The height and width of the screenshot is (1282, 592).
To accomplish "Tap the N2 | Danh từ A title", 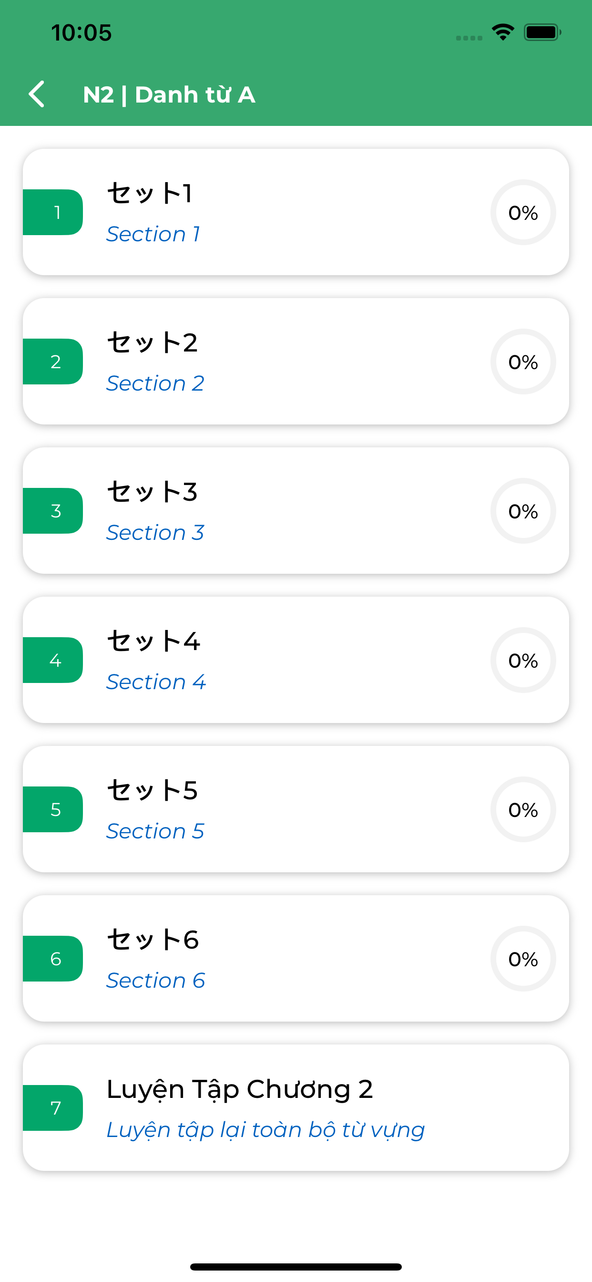I will click(x=169, y=94).
